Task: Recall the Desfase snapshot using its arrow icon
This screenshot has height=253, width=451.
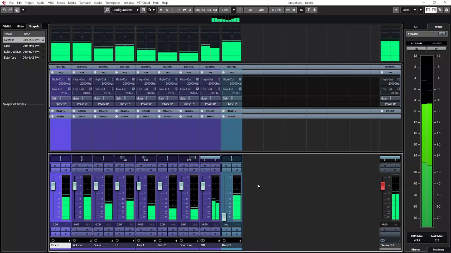Action: click(x=43, y=40)
